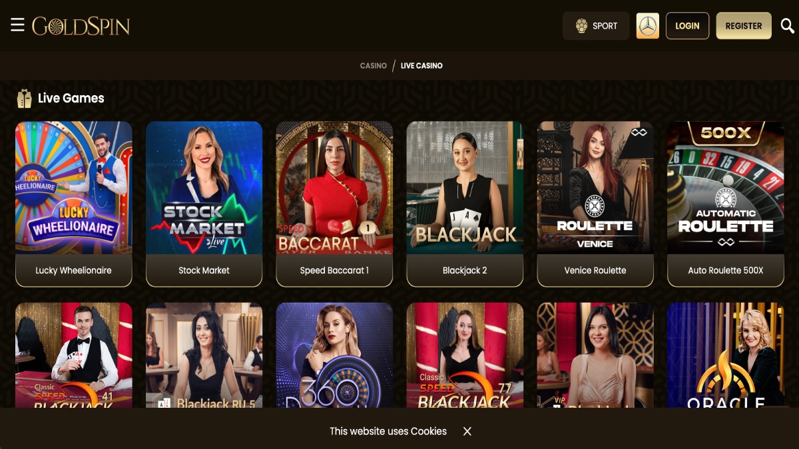The width and height of the screenshot is (799, 449).
Task: Click the GoldSpin logo
Action: [x=81, y=26]
